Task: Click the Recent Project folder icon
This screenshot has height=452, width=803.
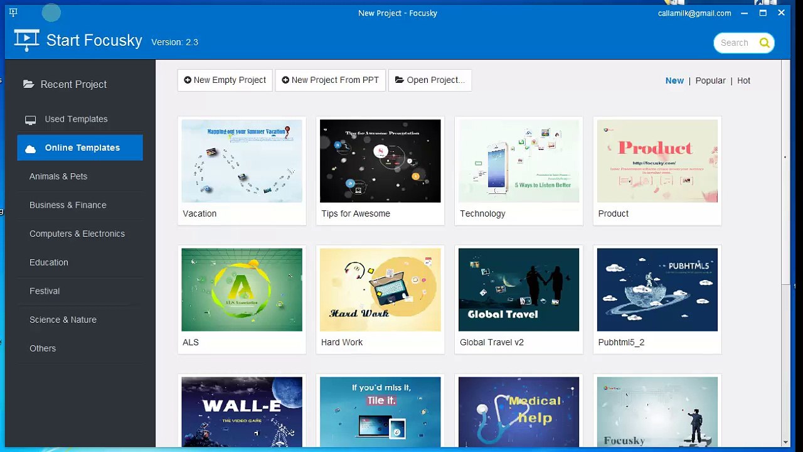Action: pos(29,84)
